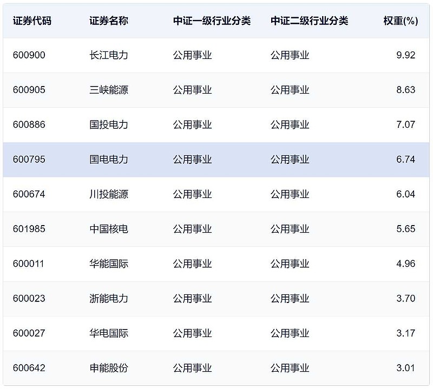The width and height of the screenshot is (433, 389).
Task: Click stock code 600886
Action: 29,124
